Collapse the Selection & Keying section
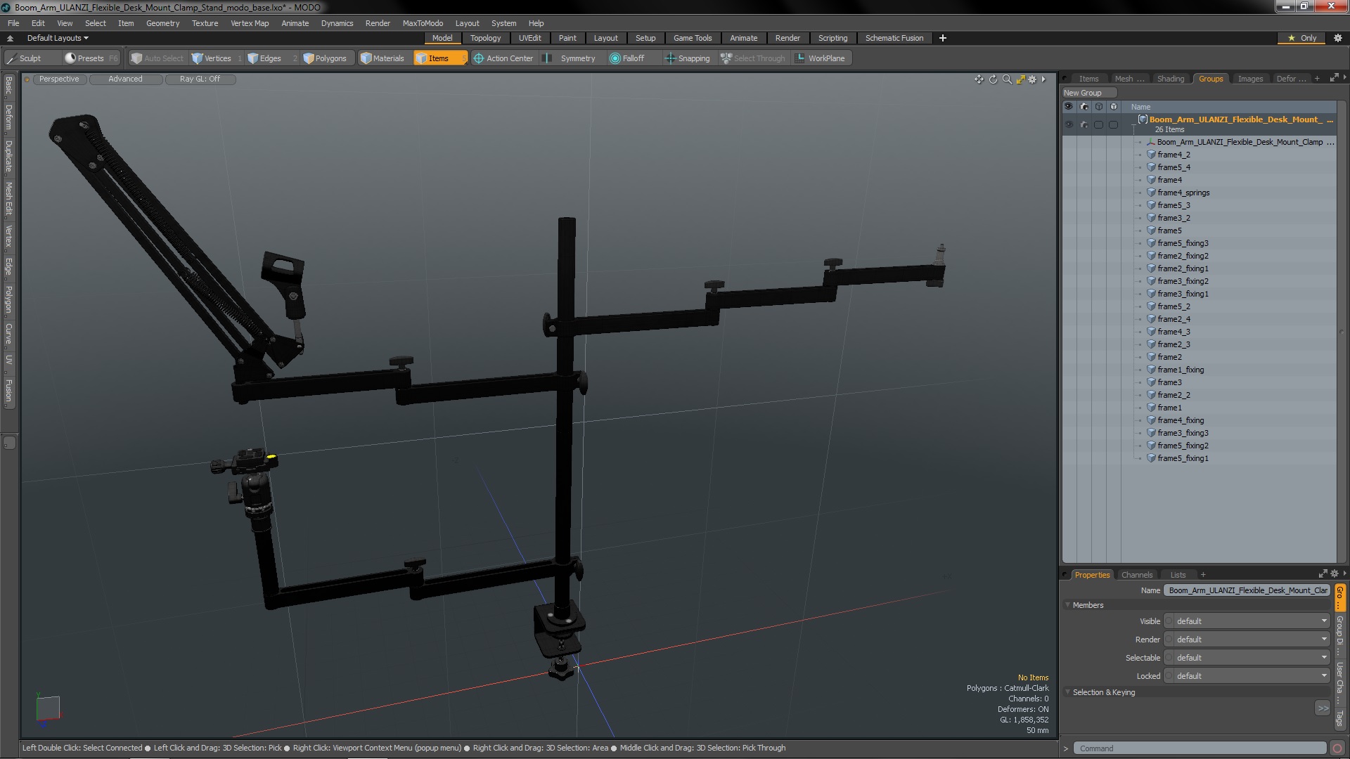This screenshot has height=759, width=1350. point(1067,692)
